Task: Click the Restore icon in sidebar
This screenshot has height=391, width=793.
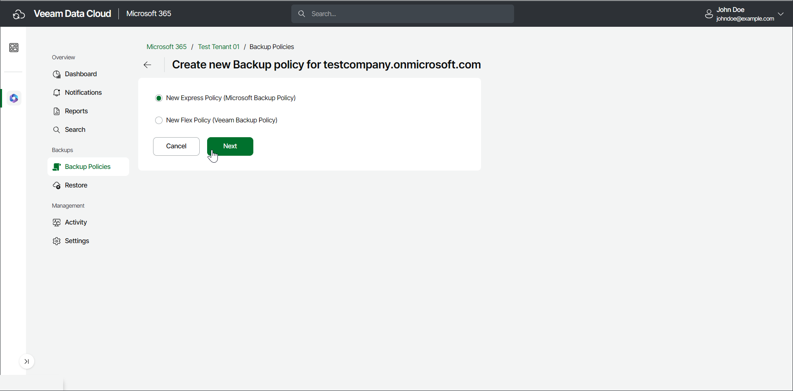Action: pyautogui.click(x=57, y=185)
